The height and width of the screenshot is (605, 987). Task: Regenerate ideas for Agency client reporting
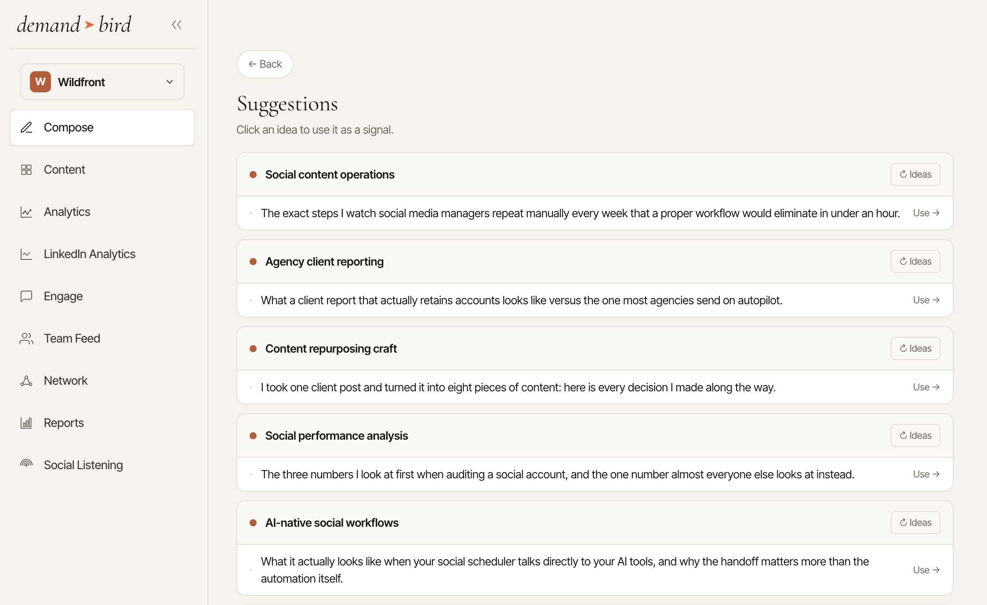tap(915, 262)
